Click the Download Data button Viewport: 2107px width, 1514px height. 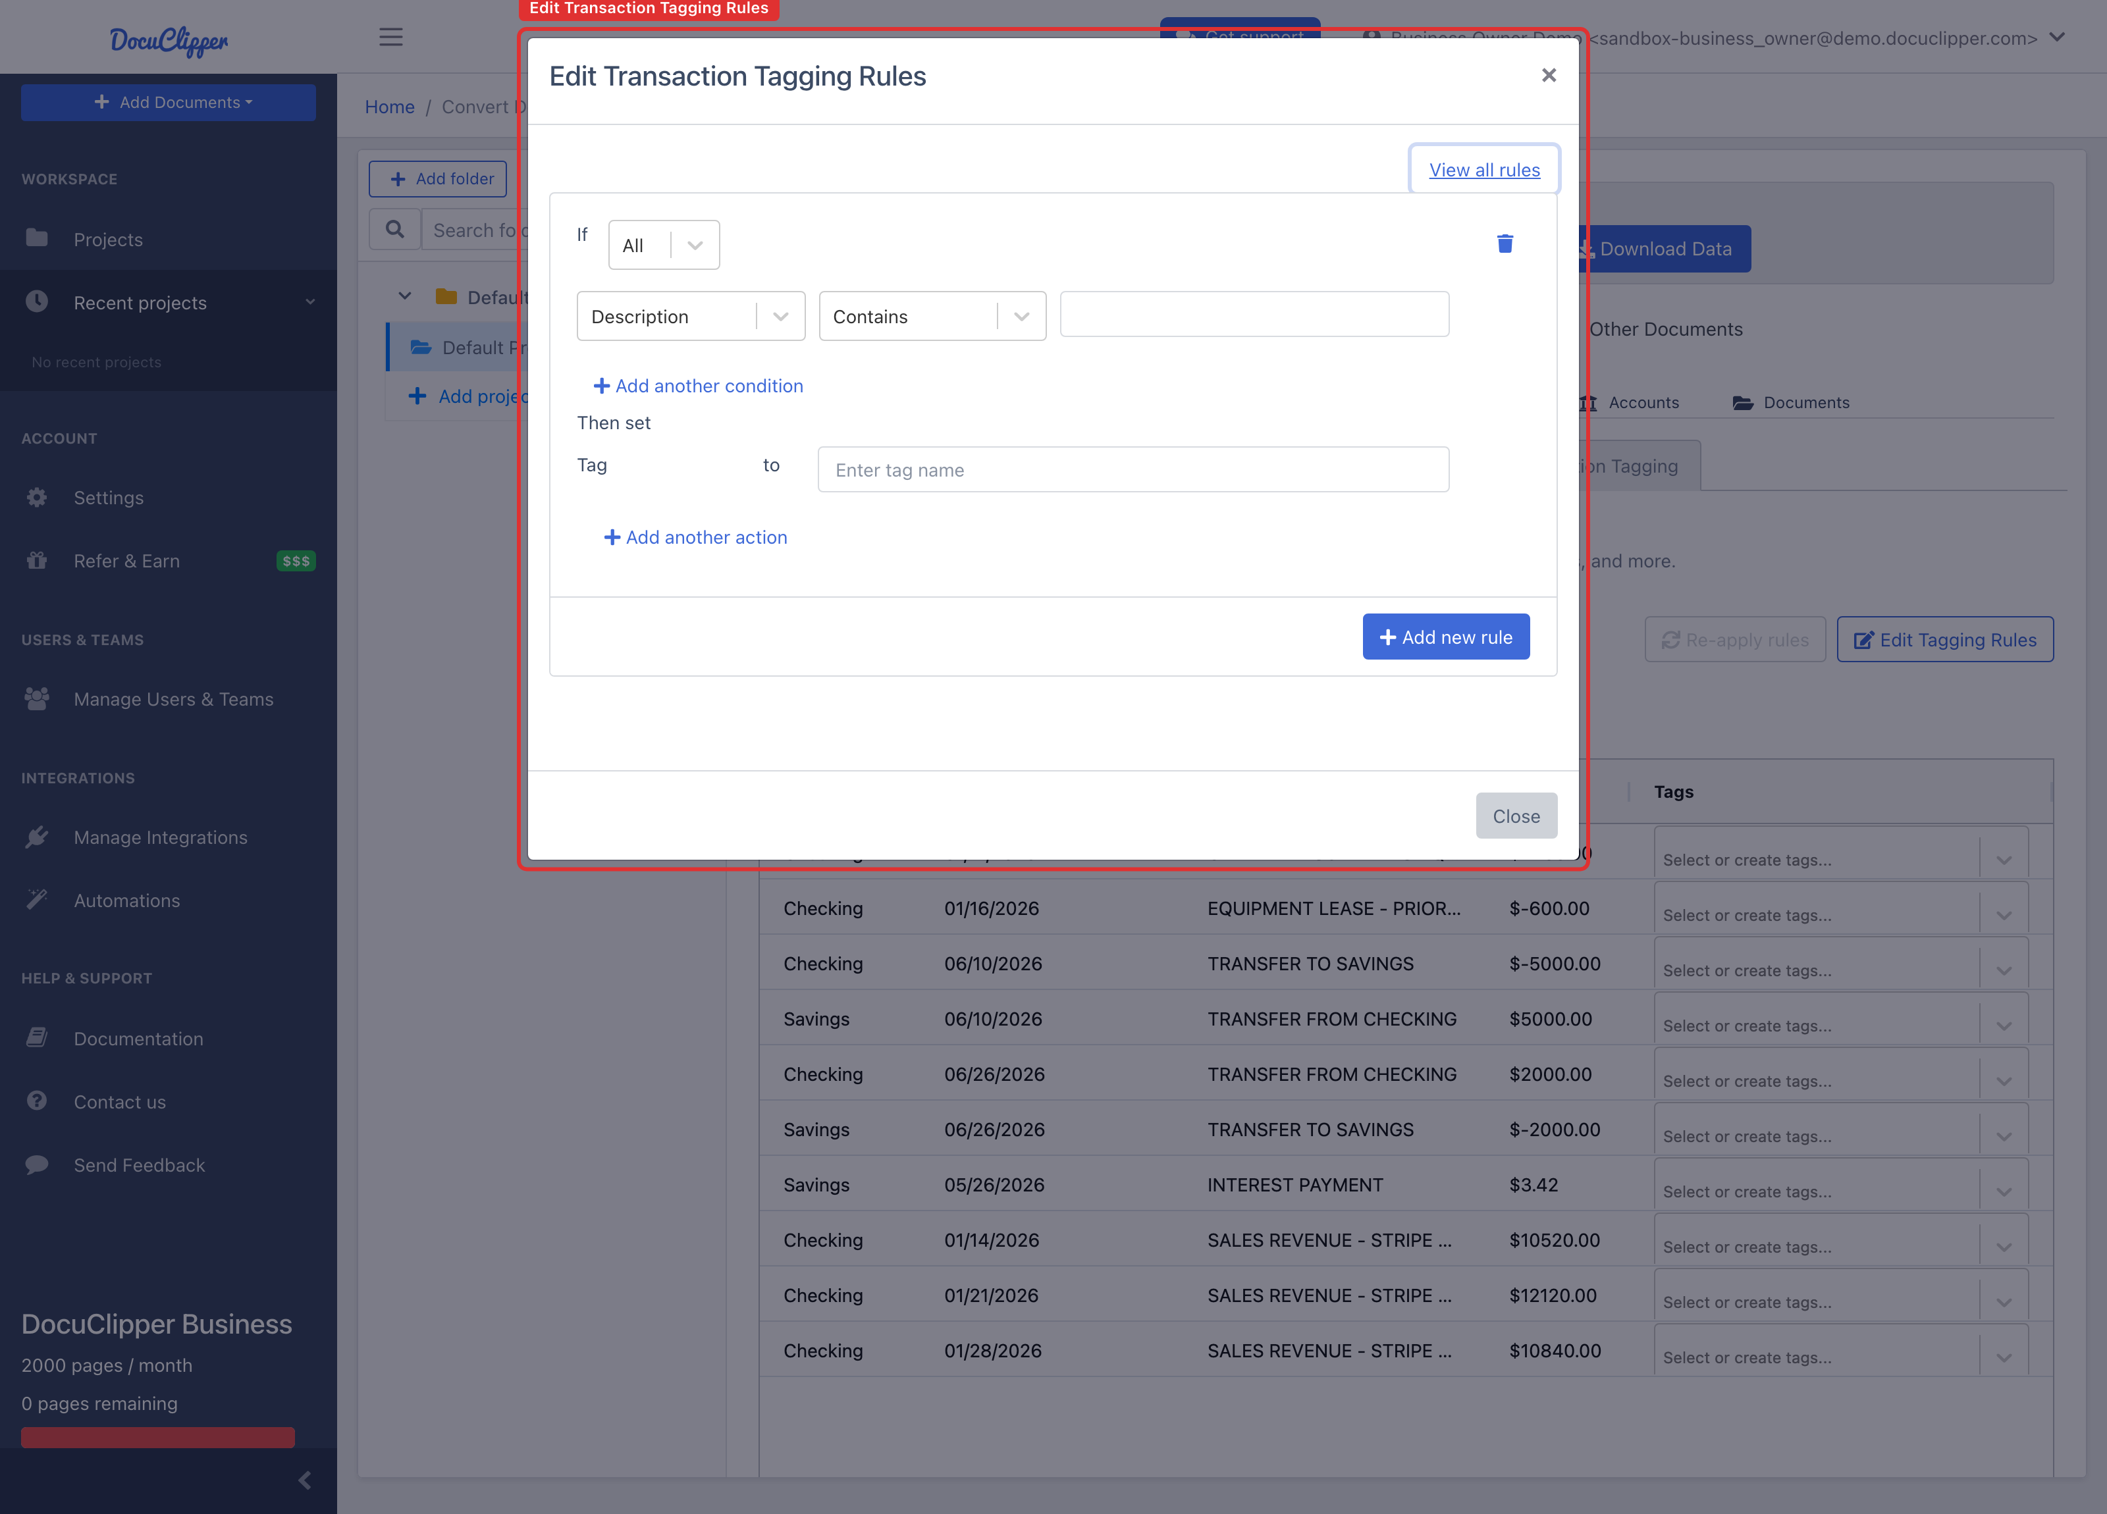pyautogui.click(x=1666, y=248)
